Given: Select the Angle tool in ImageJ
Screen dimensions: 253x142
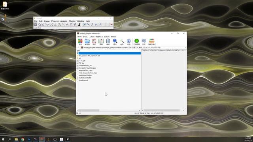Looking at the screenshot, I should coord(55,24).
